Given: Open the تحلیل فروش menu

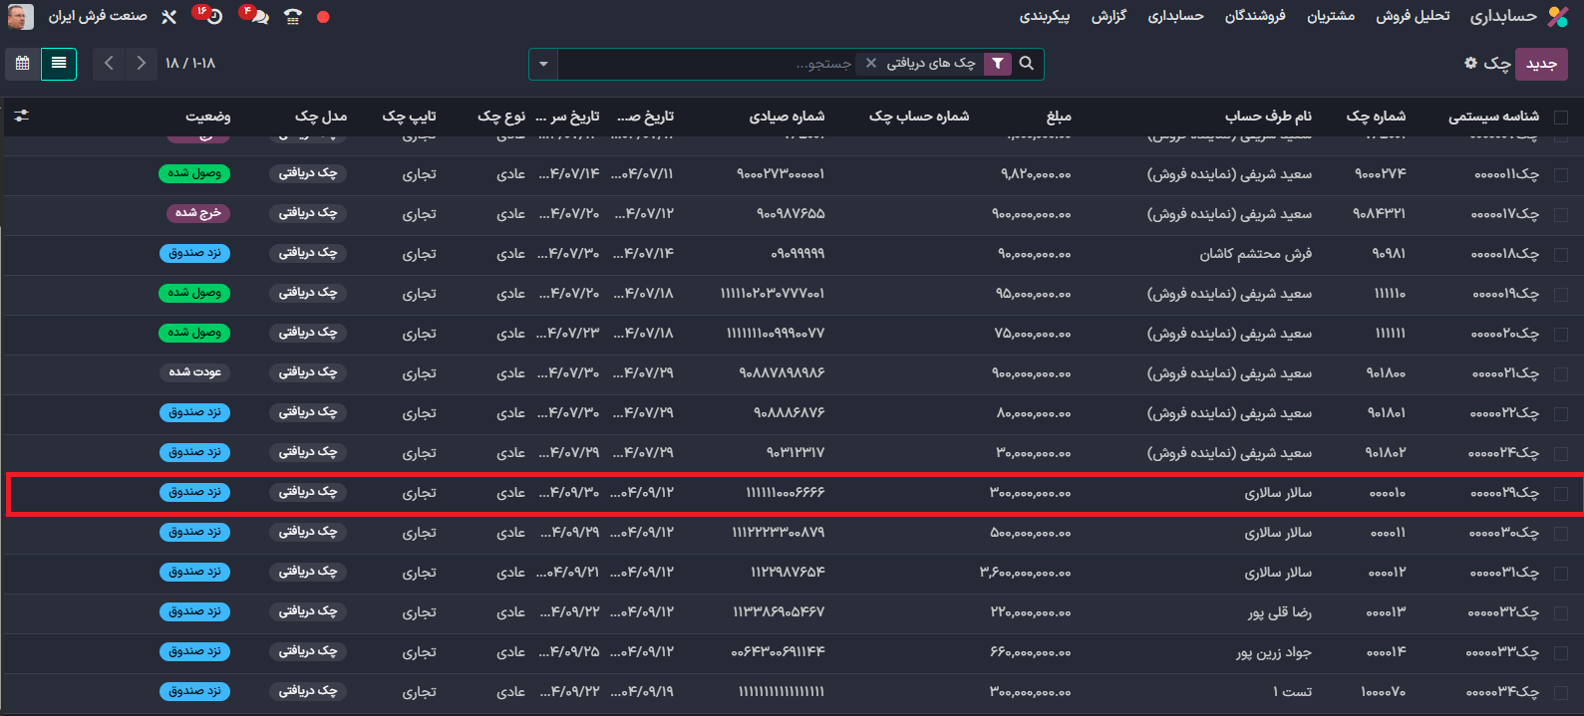Looking at the screenshot, I should (1413, 16).
